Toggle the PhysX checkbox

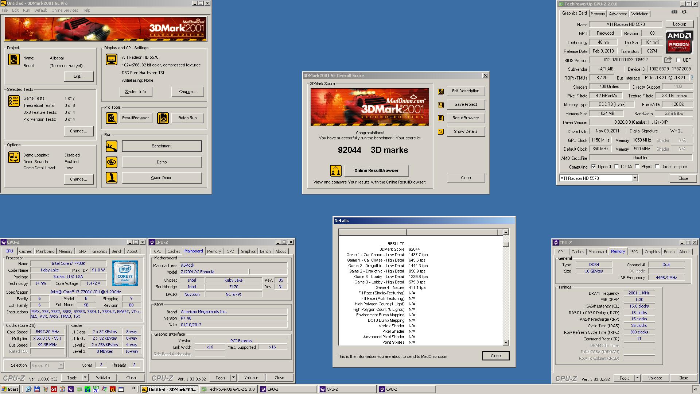point(637,167)
